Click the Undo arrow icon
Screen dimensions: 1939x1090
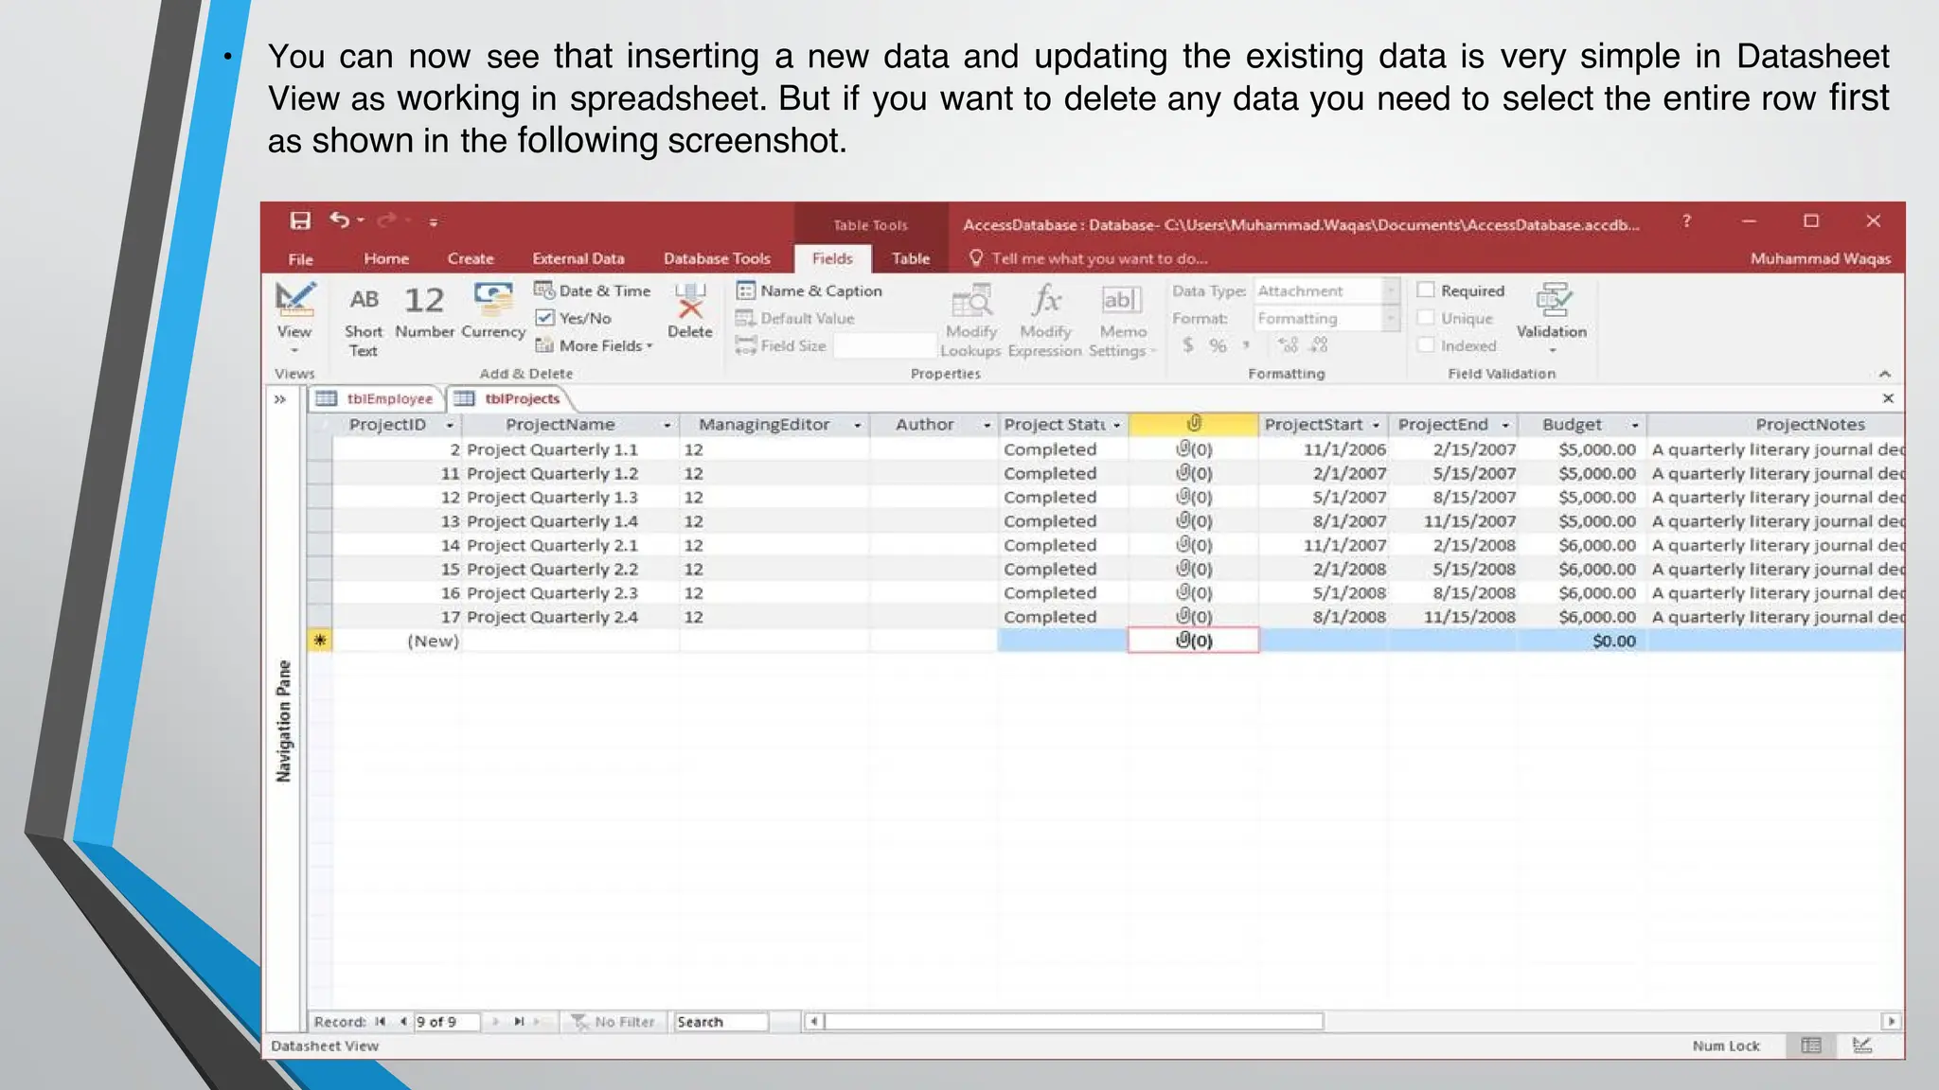click(341, 220)
